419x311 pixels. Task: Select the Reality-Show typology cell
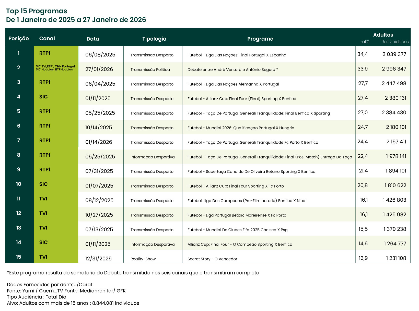pyautogui.click(x=143, y=259)
